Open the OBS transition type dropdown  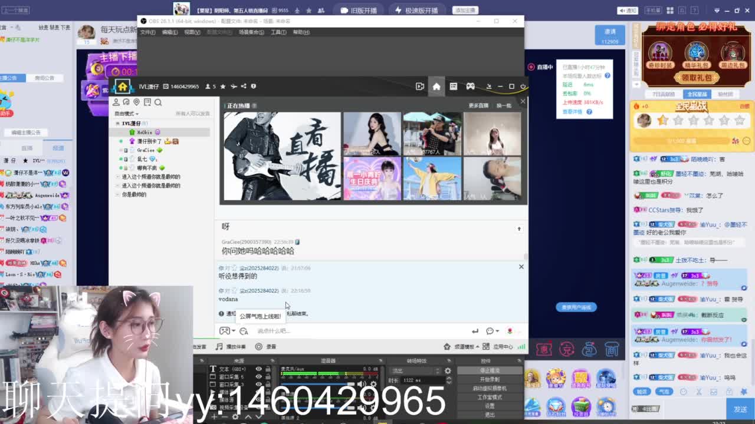(x=416, y=370)
